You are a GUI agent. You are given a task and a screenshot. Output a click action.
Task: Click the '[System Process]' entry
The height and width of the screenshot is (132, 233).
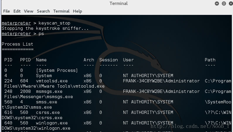(57, 70)
